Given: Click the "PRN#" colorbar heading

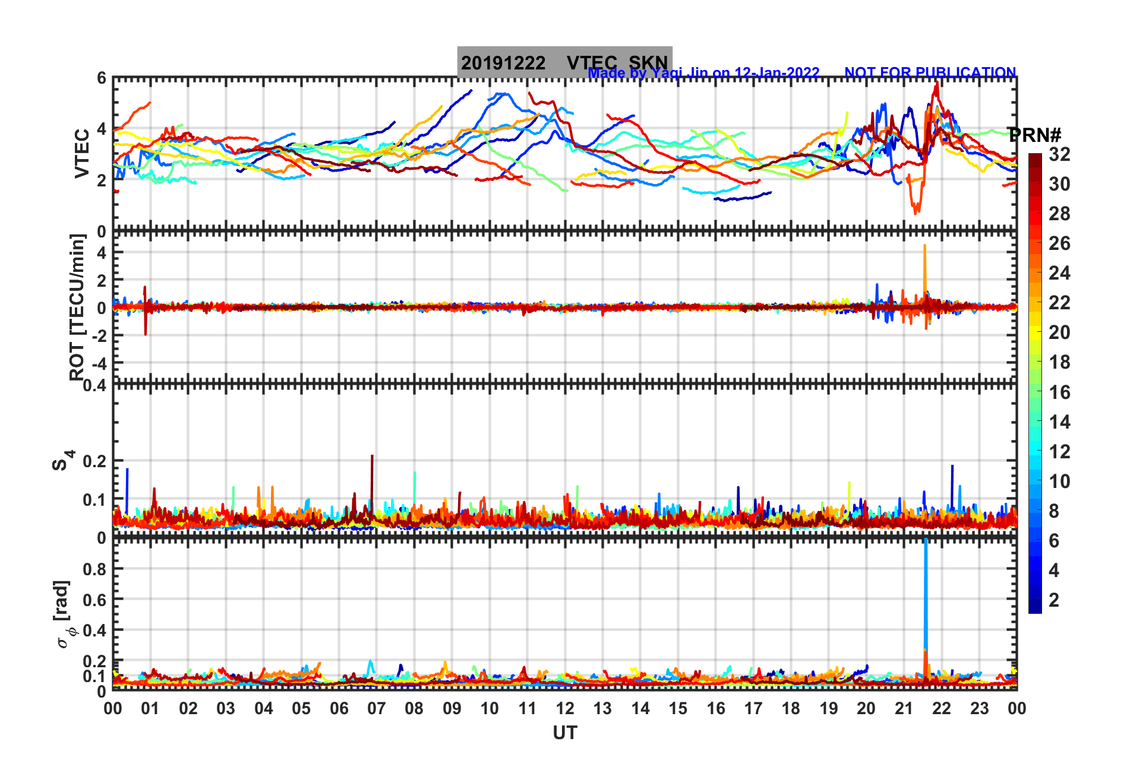Looking at the screenshot, I should click(1035, 135).
